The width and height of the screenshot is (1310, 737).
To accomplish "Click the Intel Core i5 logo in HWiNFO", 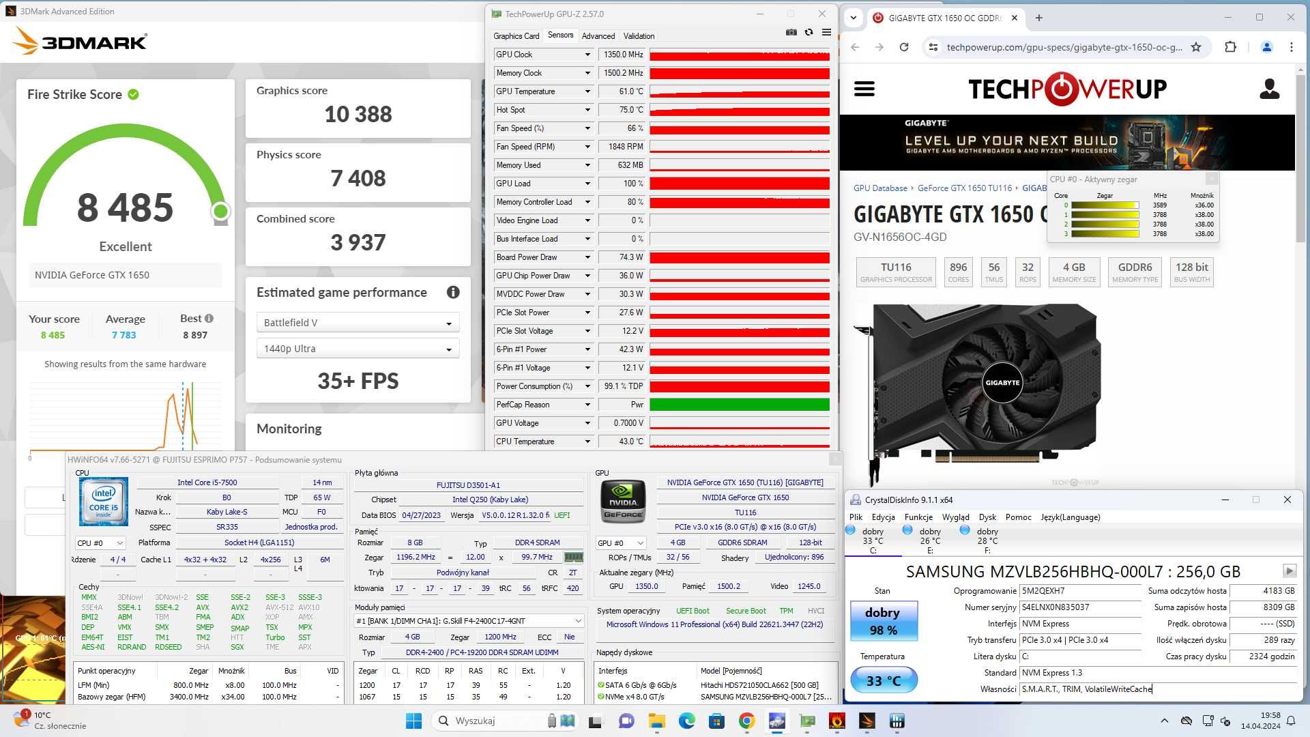I will click(x=103, y=502).
